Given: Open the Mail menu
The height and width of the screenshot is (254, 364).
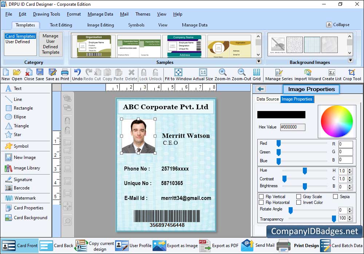Looking at the screenshot, I should point(124,14).
